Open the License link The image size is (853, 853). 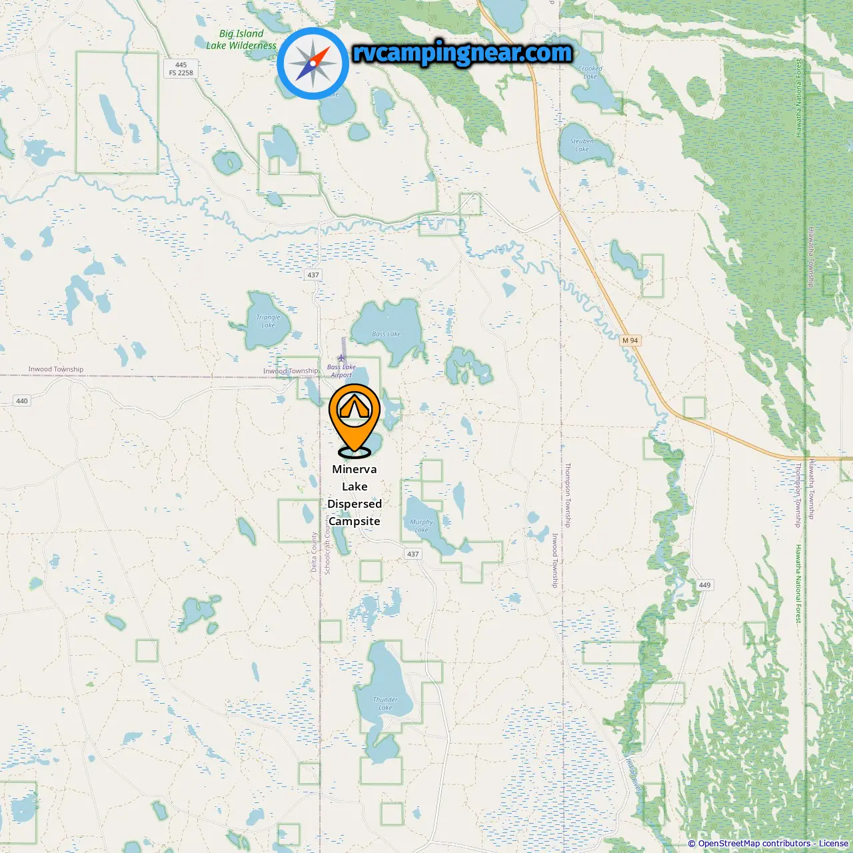(x=834, y=844)
